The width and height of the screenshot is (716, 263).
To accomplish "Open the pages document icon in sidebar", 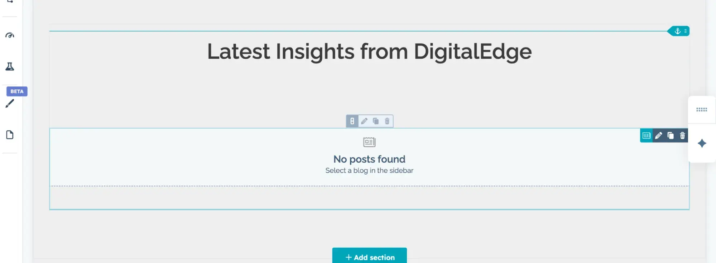I will (x=10, y=135).
